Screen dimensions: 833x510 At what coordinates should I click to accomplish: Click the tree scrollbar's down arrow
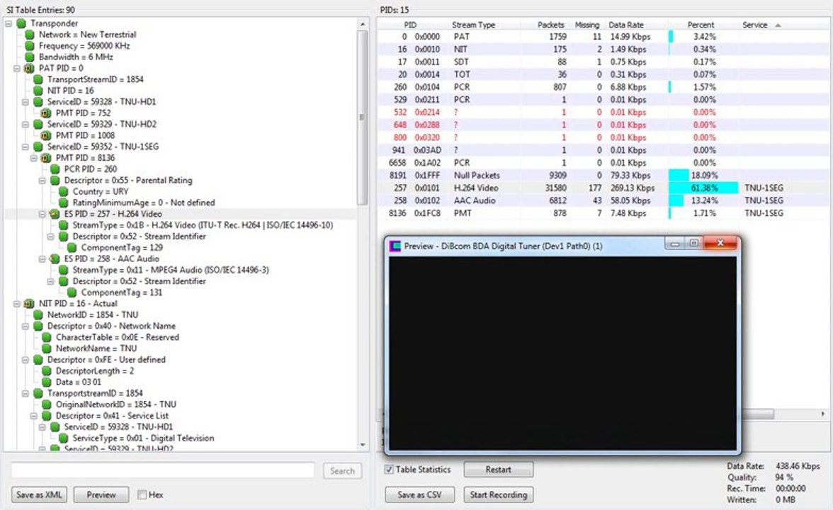363,445
